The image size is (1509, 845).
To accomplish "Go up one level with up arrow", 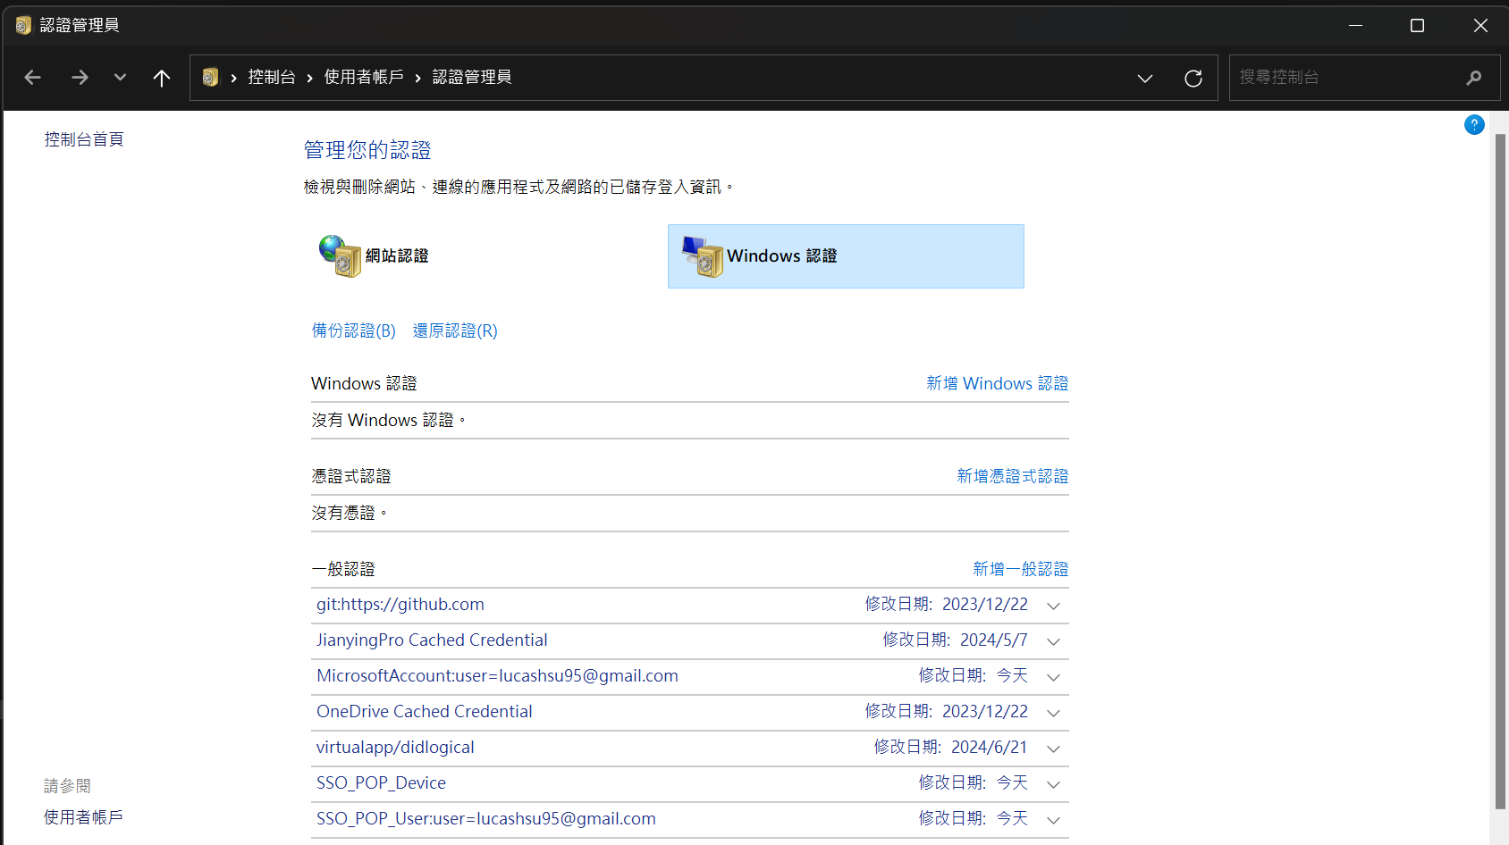I will point(162,78).
